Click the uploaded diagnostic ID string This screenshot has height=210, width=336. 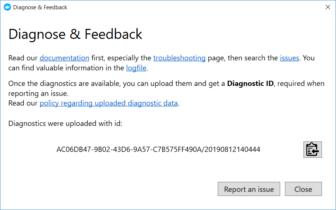pyautogui.click(x=158, y=150)
